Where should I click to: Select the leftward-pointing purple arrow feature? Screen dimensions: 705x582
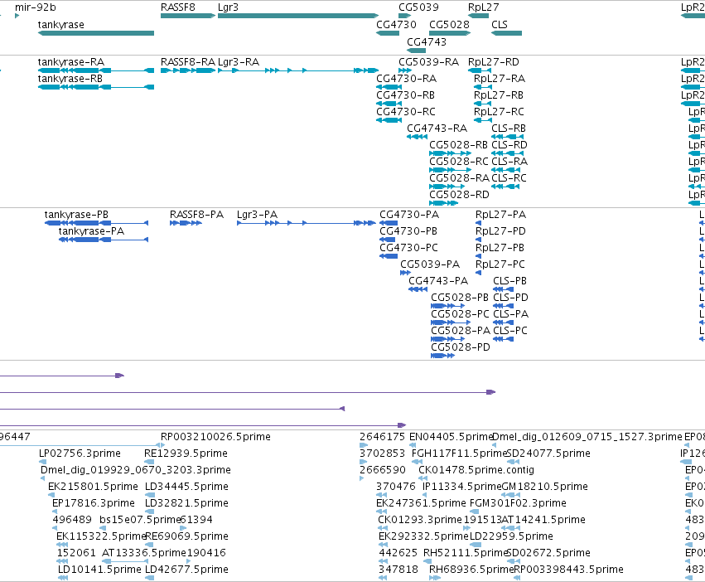pos(172,409)
